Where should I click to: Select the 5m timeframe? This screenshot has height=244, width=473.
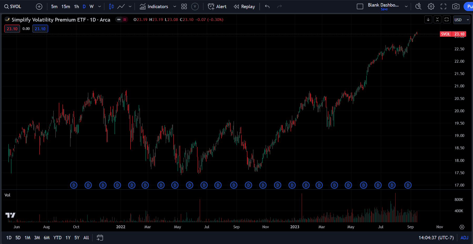tap(54, 7)
